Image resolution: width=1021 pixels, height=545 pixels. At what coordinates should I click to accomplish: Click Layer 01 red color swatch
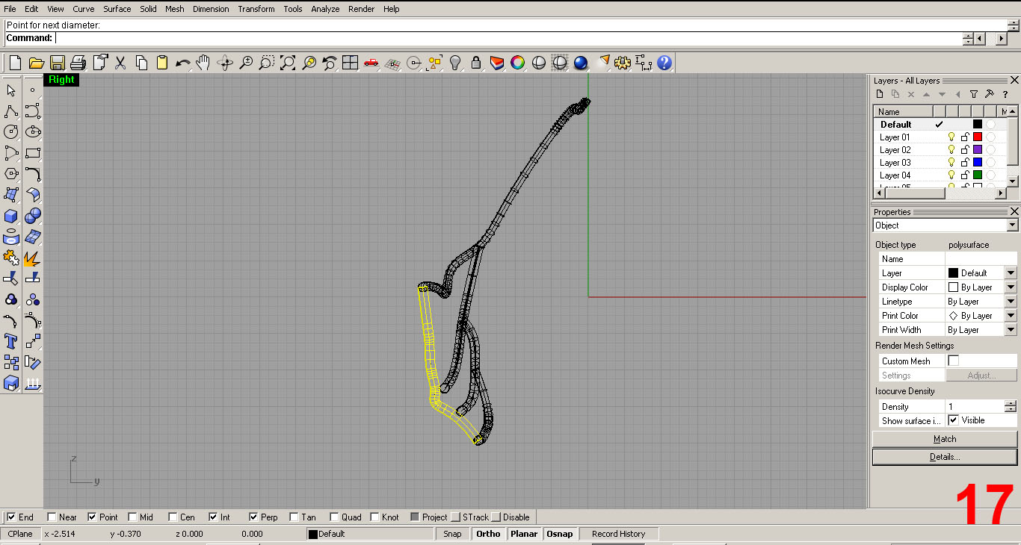(978, 137)
